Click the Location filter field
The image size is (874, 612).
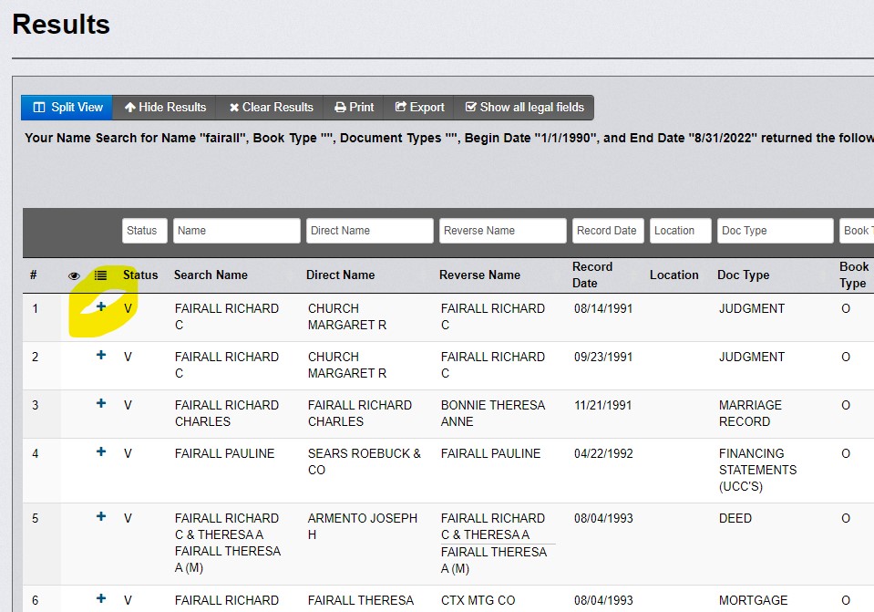[681, 231]
